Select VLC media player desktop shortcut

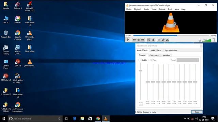click(x=30, y=35)
